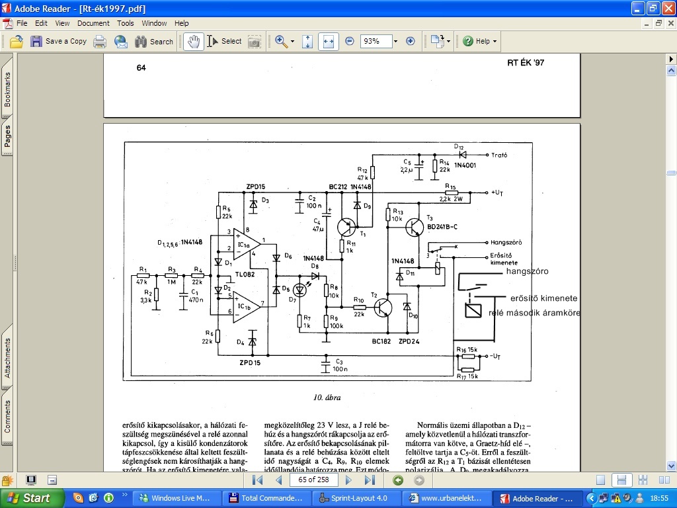
Task: Go to first page button
Action: click(x=257, y=480)
